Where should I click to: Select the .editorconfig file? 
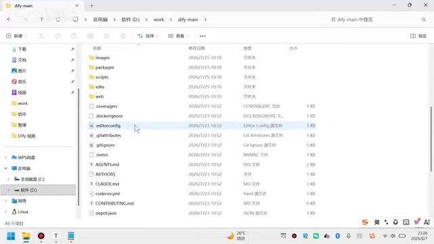point(108,125)
